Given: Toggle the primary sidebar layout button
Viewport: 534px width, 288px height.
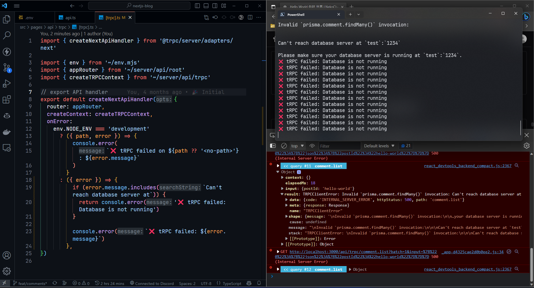Looking at the screenshot, I should pos(197,6).
